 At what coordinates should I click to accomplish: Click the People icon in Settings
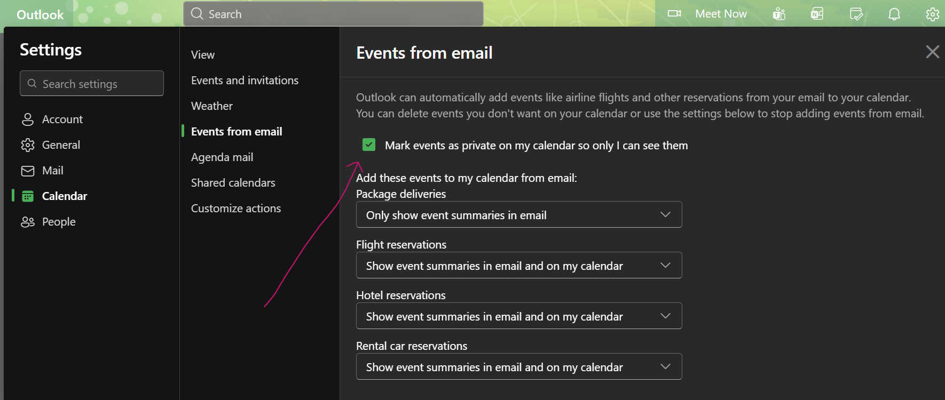[28, 222]
